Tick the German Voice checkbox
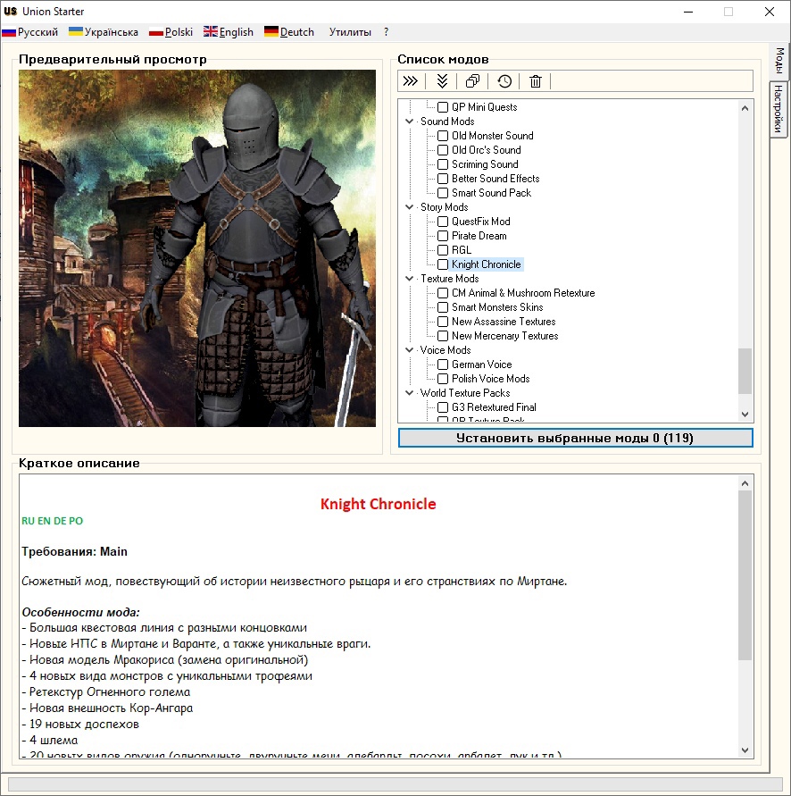Image resolution: width=791 pixels, height=796 pixels. click(x=443, y=364)
